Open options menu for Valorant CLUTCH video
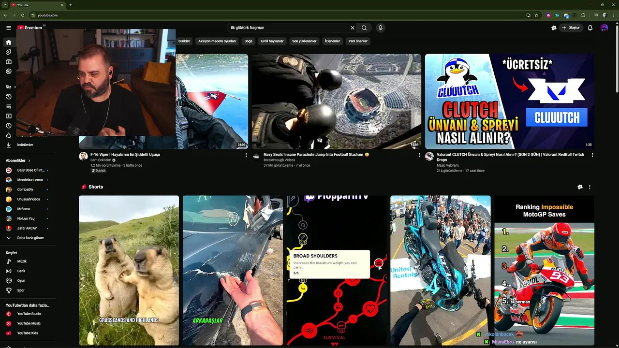 point(592,155)
